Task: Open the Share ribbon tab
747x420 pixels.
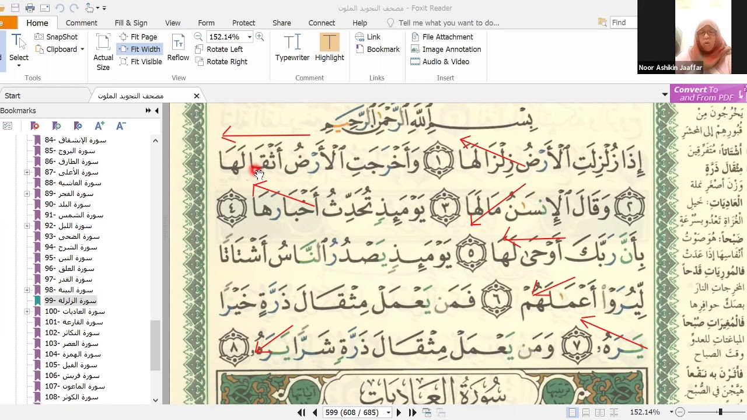Action: point(281,23)
